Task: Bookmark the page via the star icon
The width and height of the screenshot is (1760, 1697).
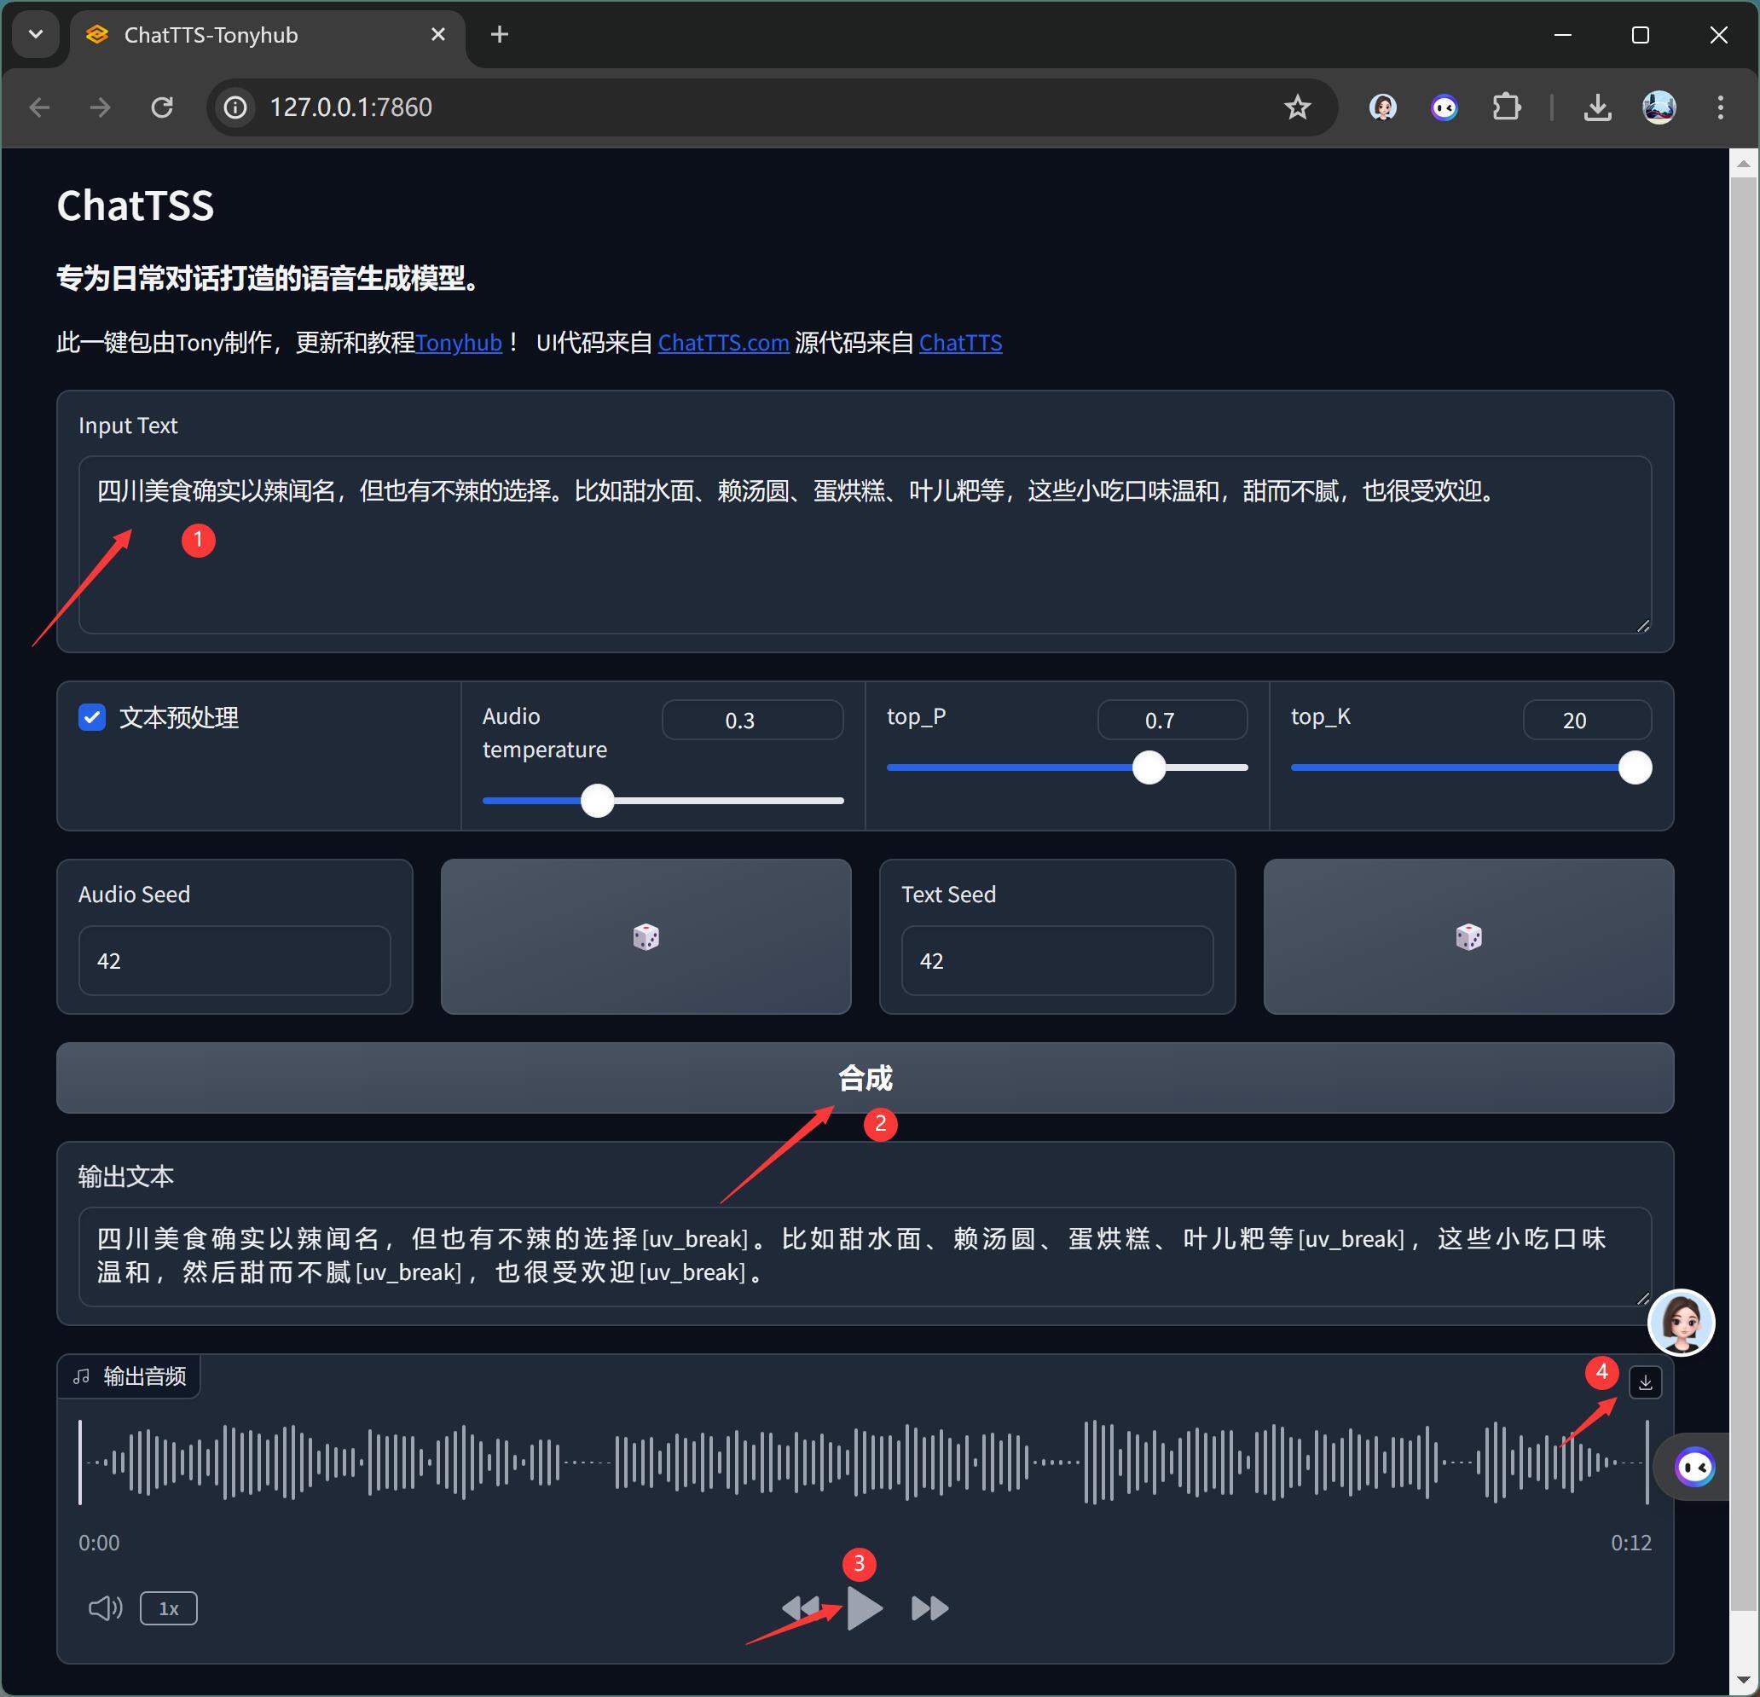Action: 1297,107
